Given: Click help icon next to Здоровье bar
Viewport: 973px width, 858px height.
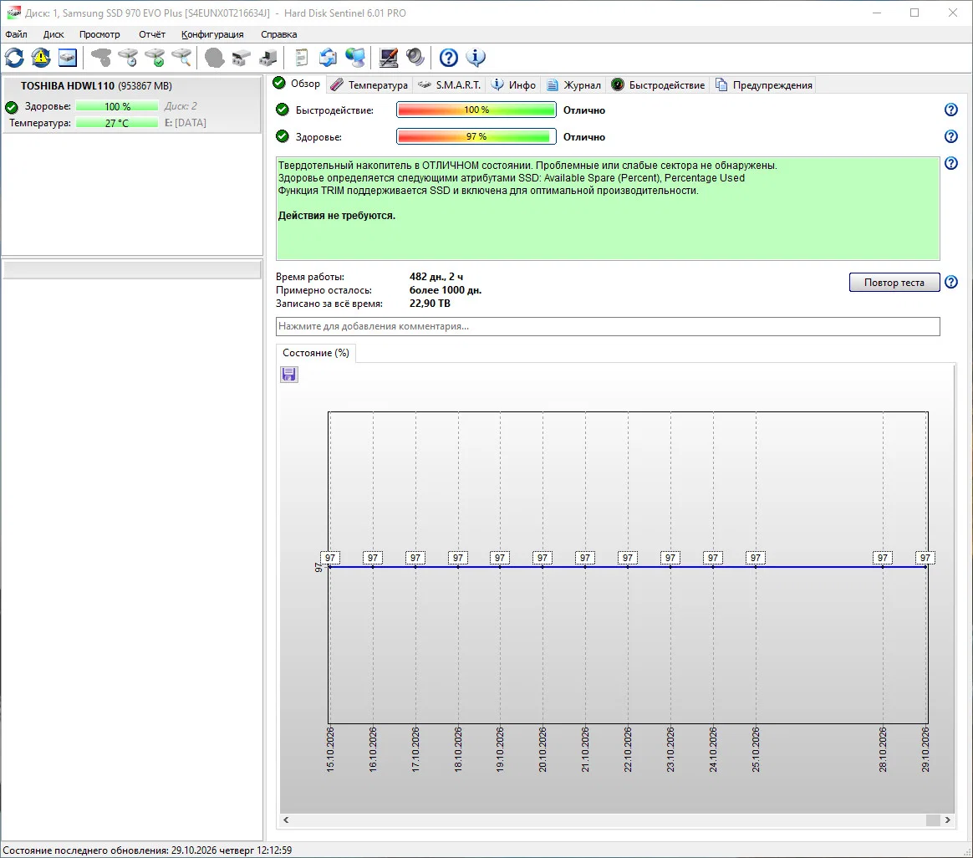Looking at the screenshot, I should tap(950, 136).
